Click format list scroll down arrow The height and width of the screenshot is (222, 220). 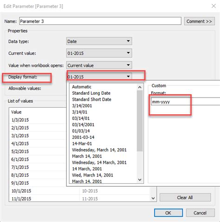coord(140,180)
